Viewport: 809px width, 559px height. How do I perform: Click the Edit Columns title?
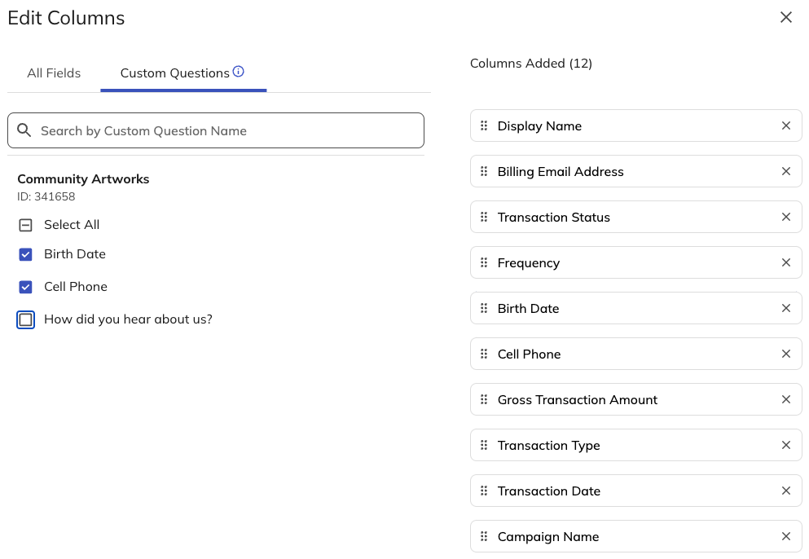[66, 18]
